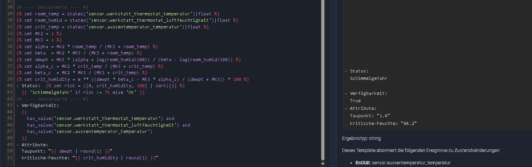532x167 pixels.
Task: Click the value 75 in the risk condition
Action: [x=107, y=92]
